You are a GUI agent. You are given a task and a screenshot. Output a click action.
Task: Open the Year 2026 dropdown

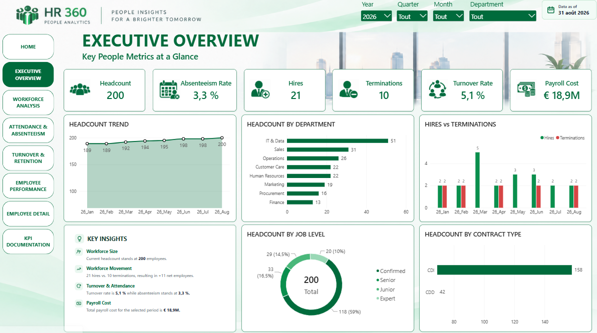tap(376, 16)
